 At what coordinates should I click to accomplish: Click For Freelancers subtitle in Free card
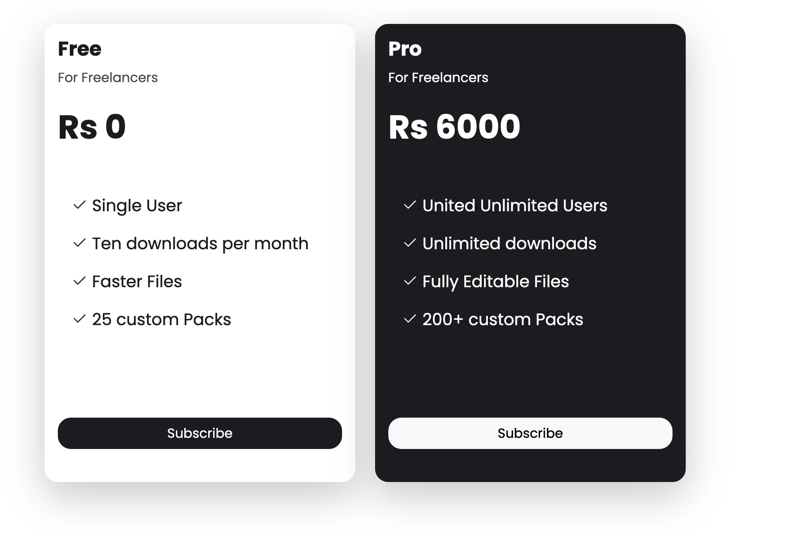click(108, 78)
